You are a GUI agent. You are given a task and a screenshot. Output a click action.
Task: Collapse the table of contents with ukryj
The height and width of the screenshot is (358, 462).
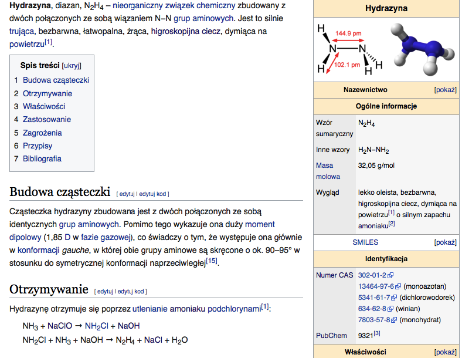[72, 66]
